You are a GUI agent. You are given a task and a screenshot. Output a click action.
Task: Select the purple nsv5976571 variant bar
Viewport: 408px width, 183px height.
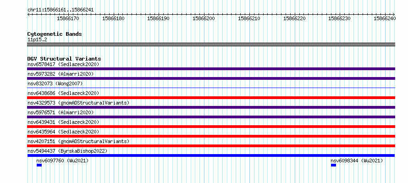pyautogui.click(x=211, y=117)
